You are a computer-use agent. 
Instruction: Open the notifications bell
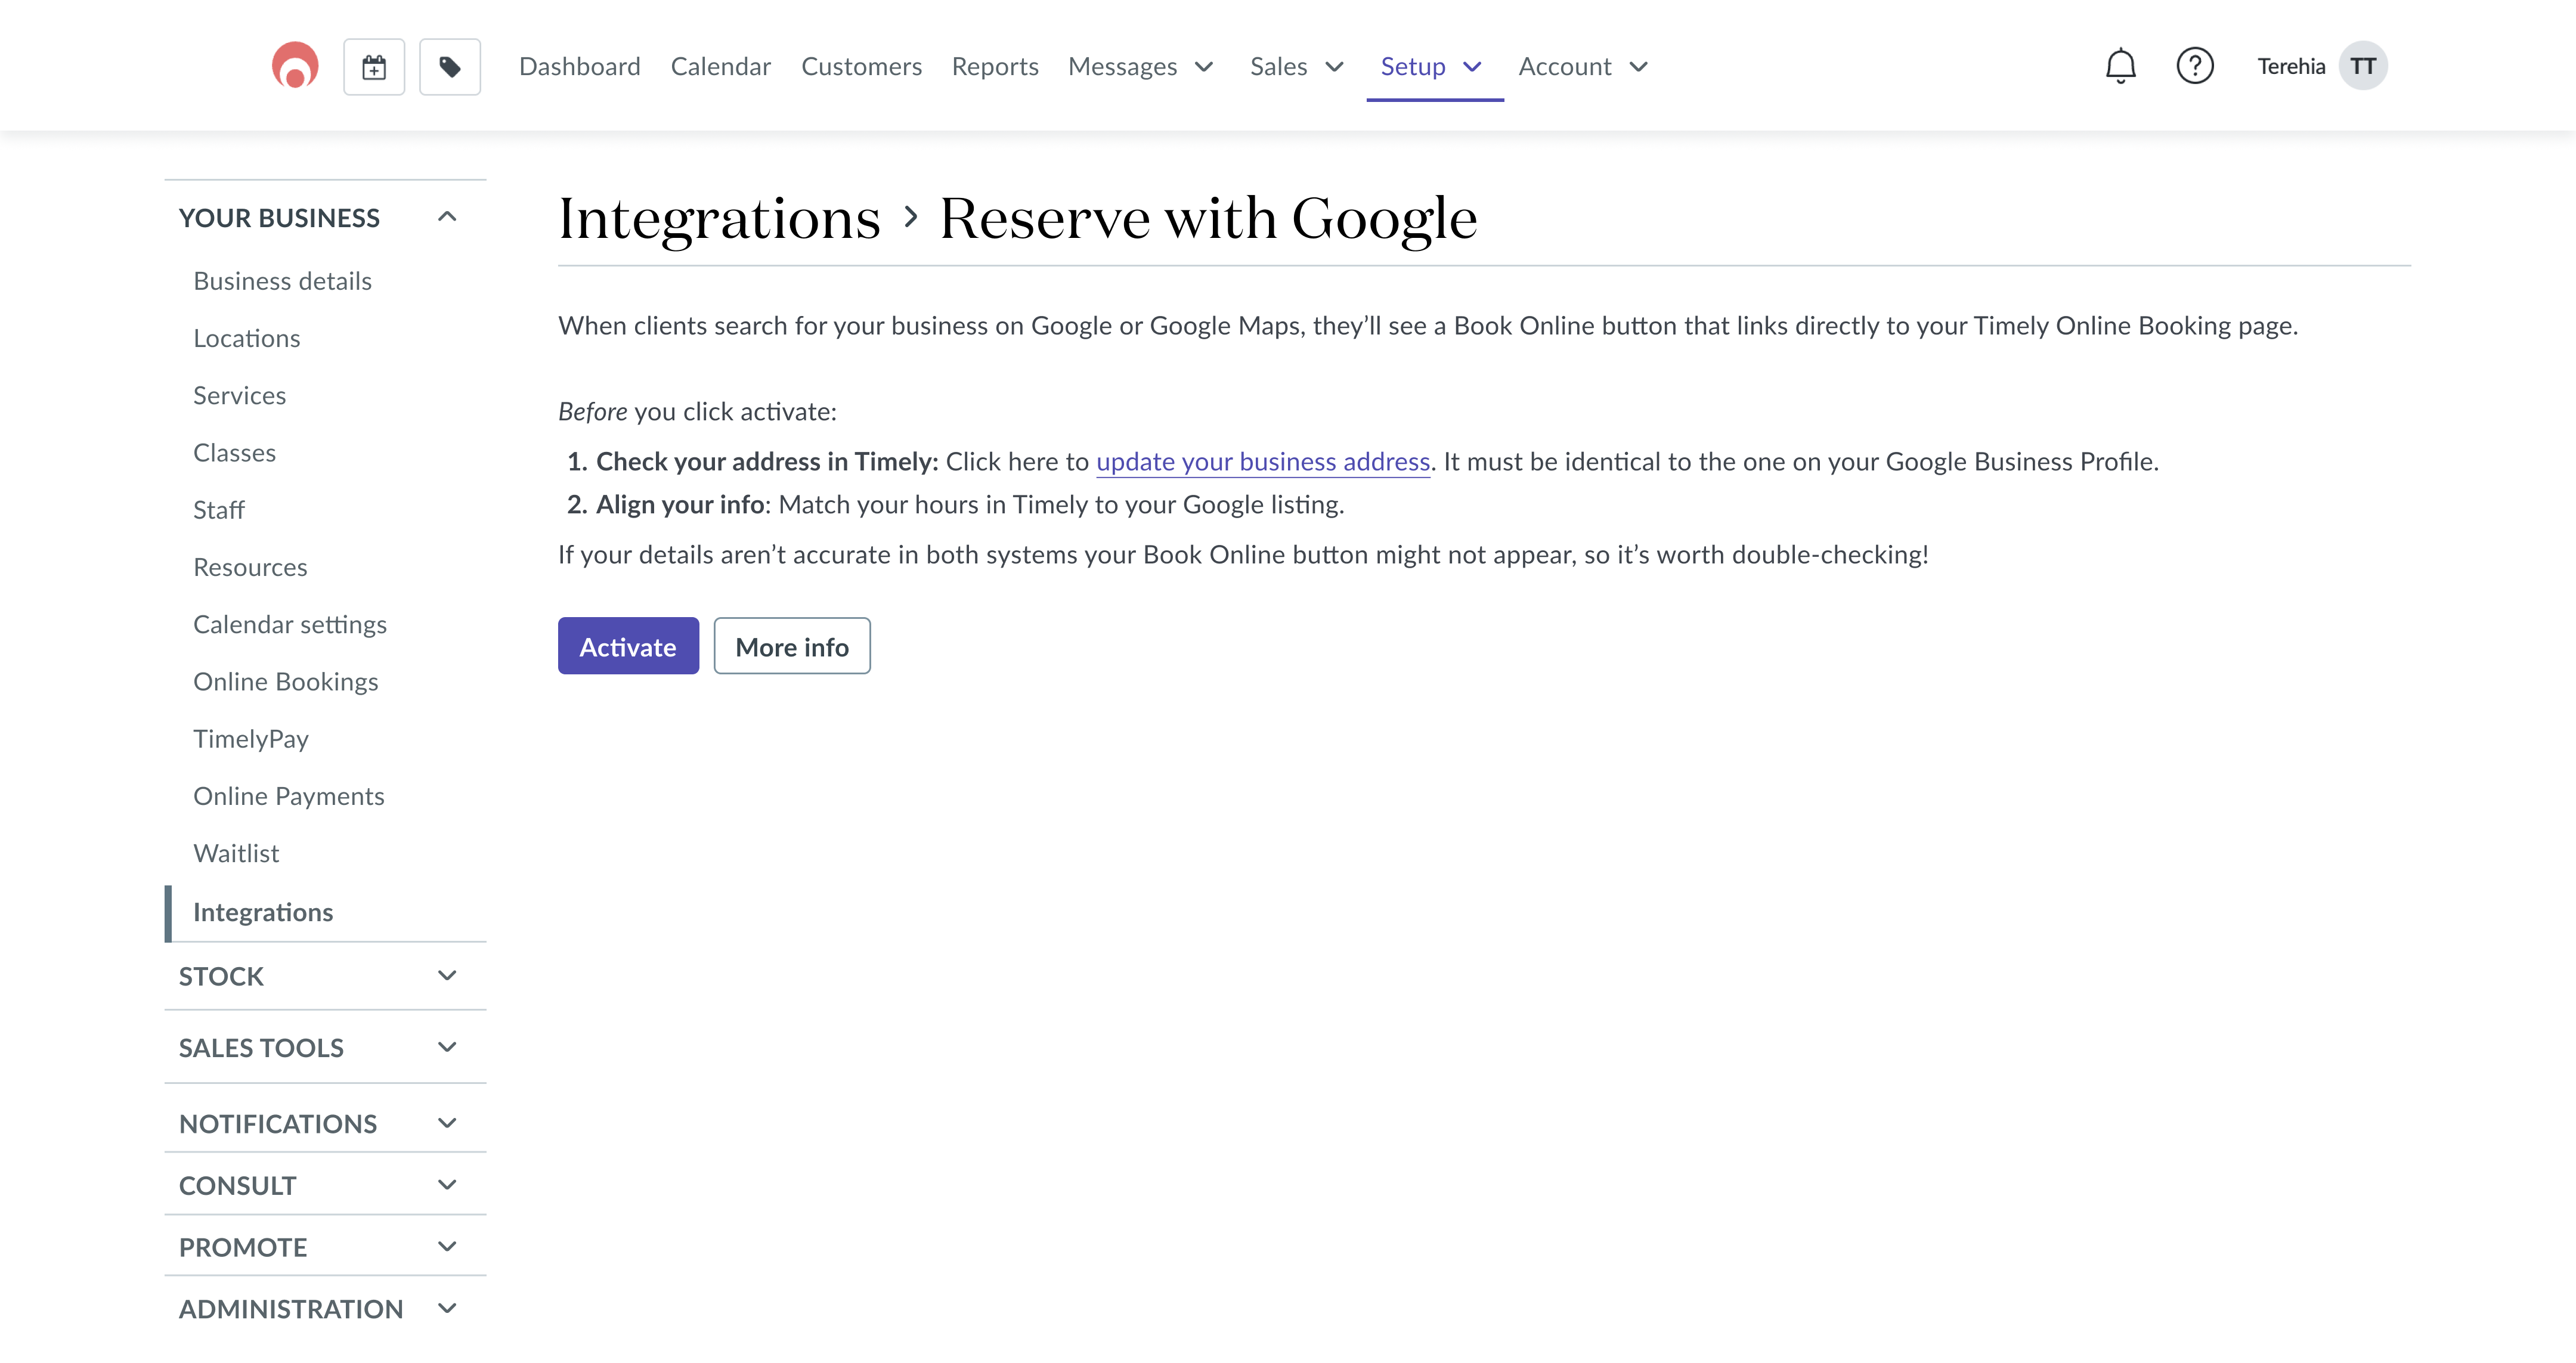[x=2120, y=65]
